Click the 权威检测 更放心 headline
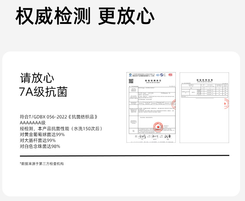This screenshot has width=245, height=201. coord(85,16)
